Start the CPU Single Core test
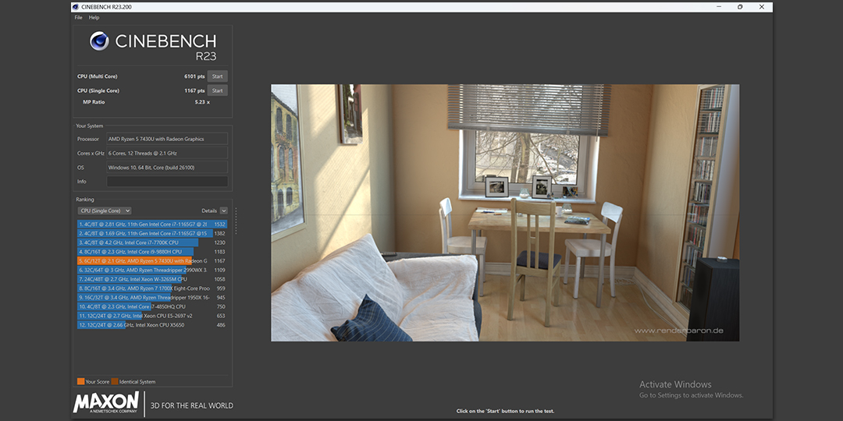The image size is (843, 421). [218, 90]
